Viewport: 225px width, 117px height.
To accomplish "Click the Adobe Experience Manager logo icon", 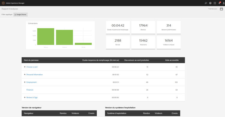I will (3, 3).
